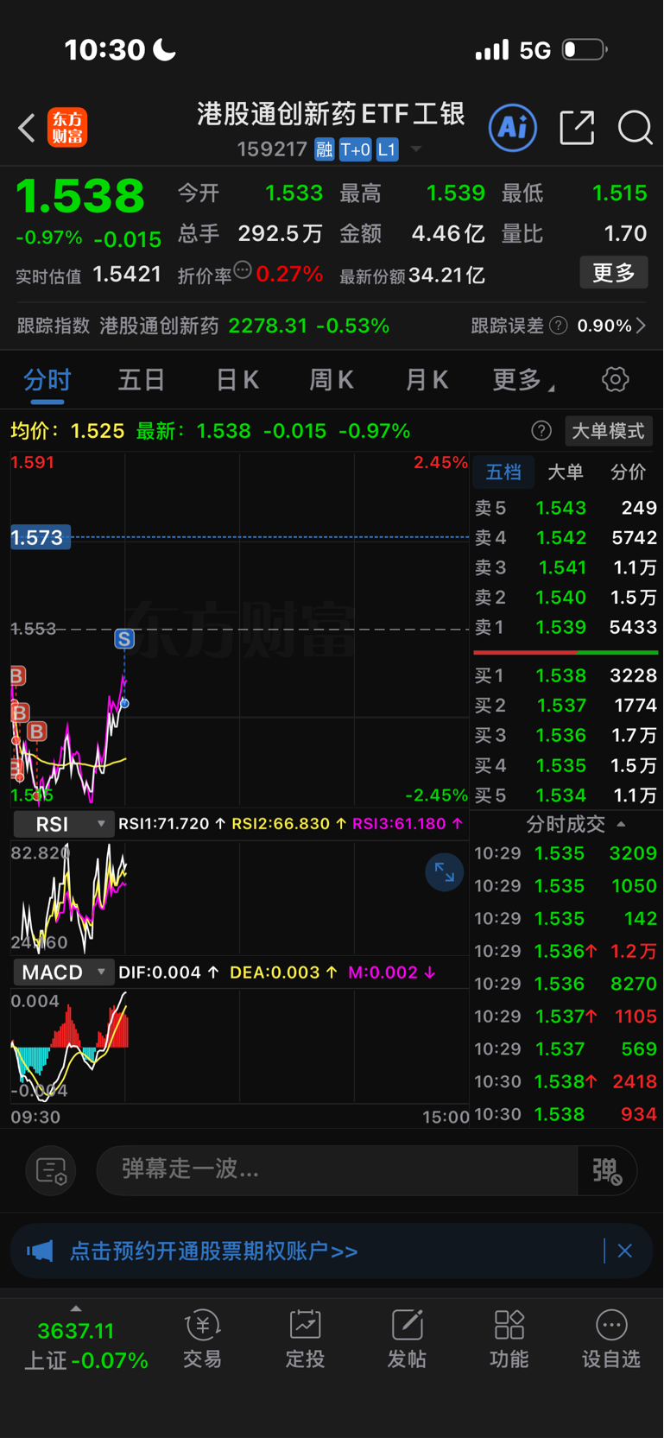Open 功能 in bottom bar
Screen dimensions: 664x1438
pos(509,1340)
